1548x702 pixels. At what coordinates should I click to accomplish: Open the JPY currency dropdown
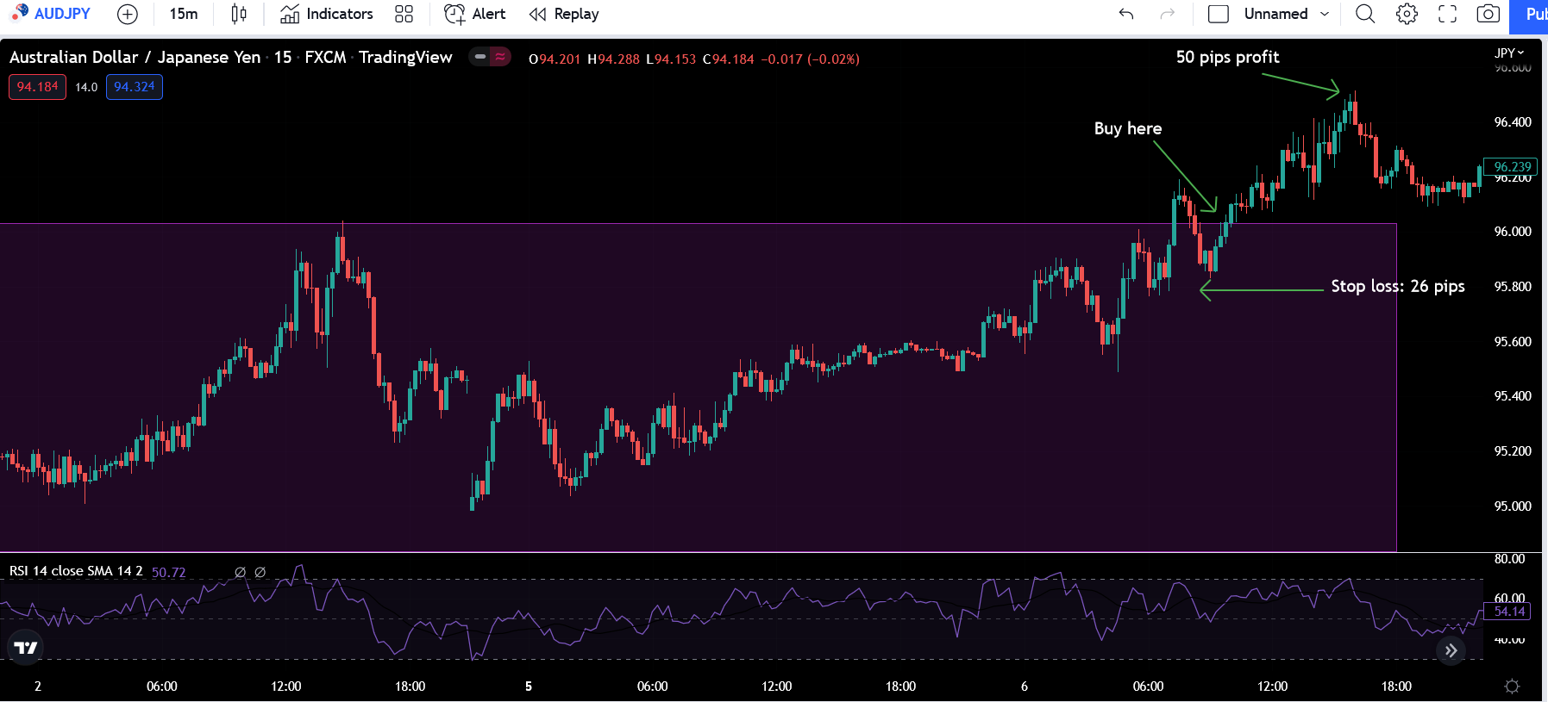coord(1509,53)
